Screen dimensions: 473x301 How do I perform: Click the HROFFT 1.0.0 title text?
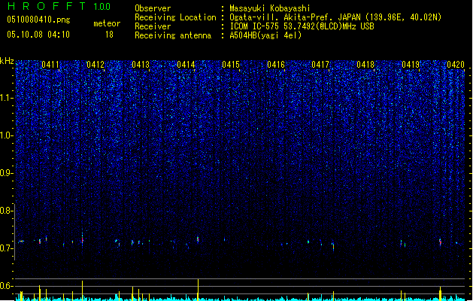(x=59, y=6)
